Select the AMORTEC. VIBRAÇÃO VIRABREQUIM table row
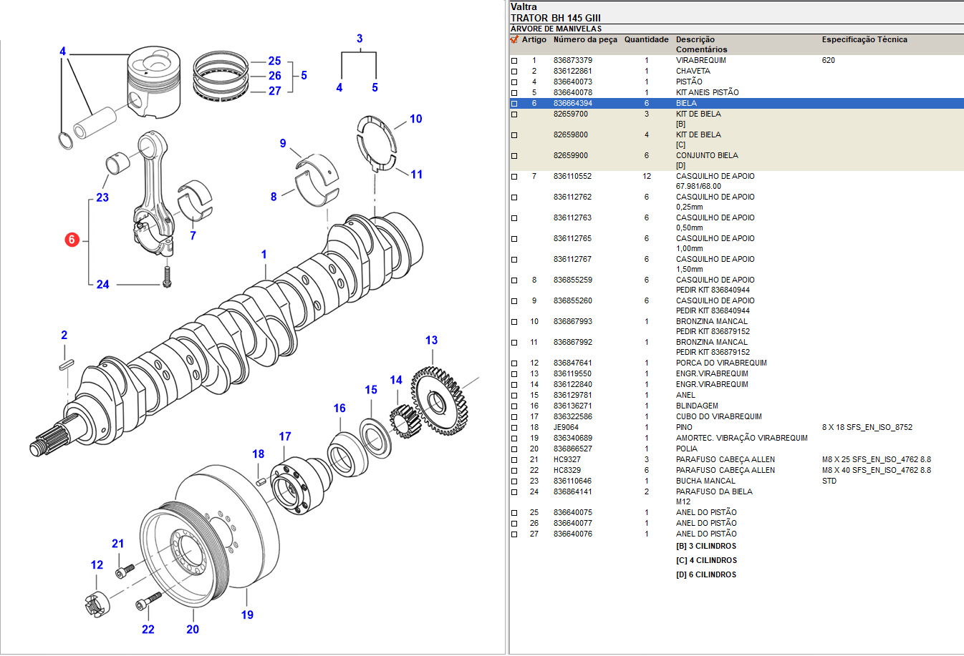Viewport: 964px width, 656px height. 741,438
